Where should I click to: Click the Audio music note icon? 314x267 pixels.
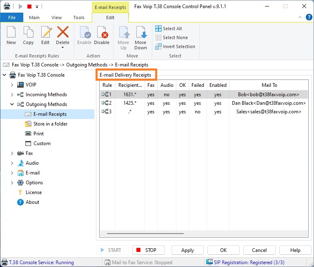[20, 163]
